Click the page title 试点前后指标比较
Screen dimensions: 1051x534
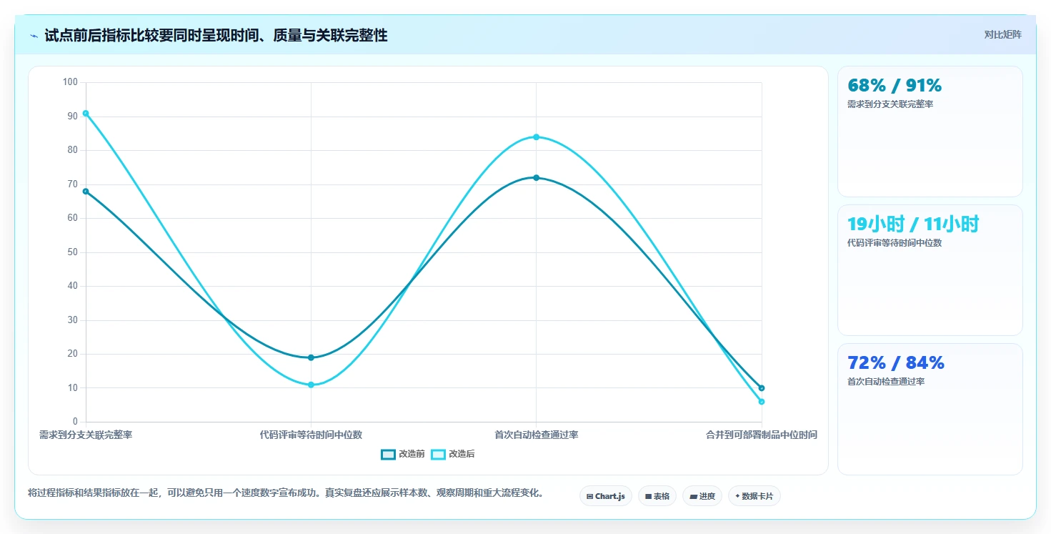(x=216, y=35)
